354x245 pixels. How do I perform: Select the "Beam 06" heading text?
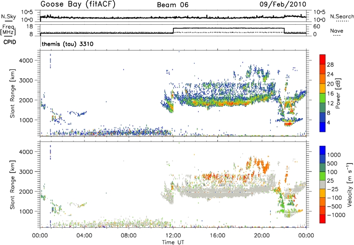(x=173, y=5)
